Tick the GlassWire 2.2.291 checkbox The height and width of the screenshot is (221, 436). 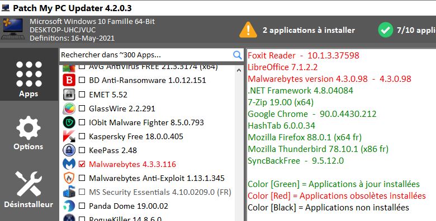(82, 109)
